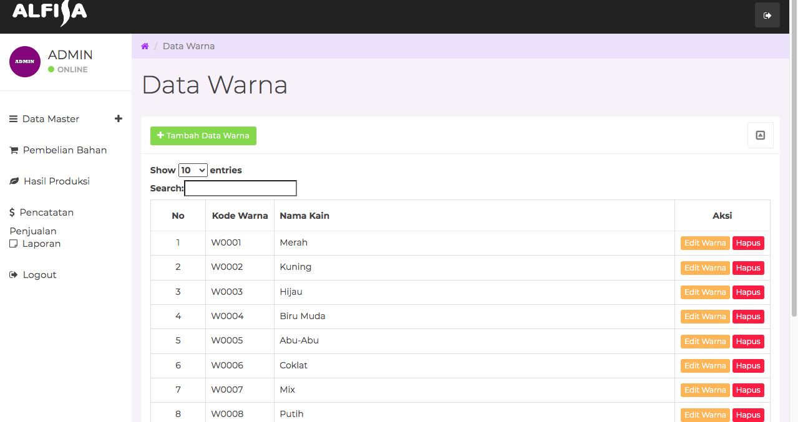The image size is (798, 422).
Task: Open the Show entries dropdown
Action: point(193,170)
